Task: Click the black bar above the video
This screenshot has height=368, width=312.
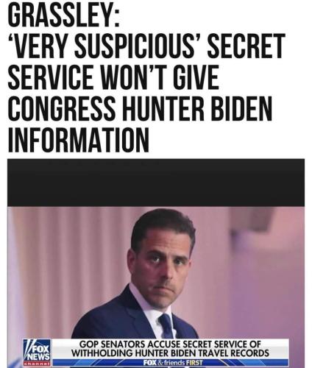Action: click(x=156, y=183)
